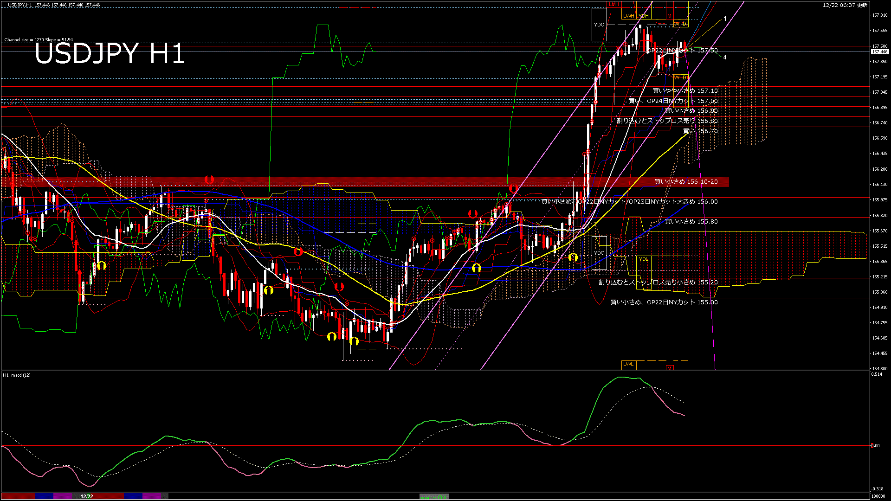The width and height of the screenshot is (891, 501).
Task: Click the YDO label box
Action: click(599, 253)
